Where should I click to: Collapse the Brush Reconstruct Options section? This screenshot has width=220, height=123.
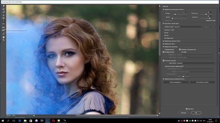[x=163, y=79]
